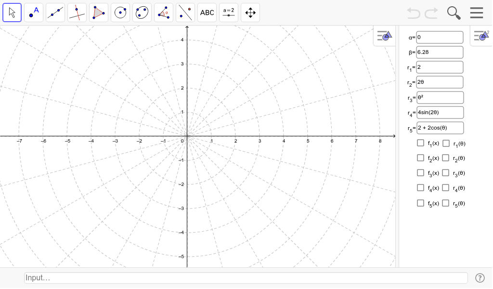The image size is (493, 289).
Task: Check the r₃(θ) box
Action: (x=445, y=172)
